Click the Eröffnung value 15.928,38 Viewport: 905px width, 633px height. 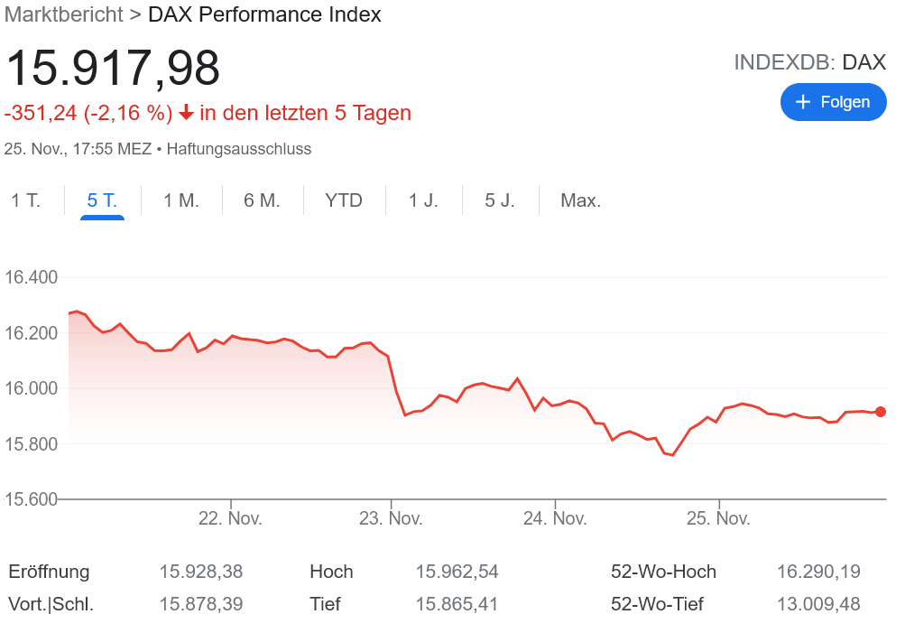pyautogui.click(x=200, y=572)
